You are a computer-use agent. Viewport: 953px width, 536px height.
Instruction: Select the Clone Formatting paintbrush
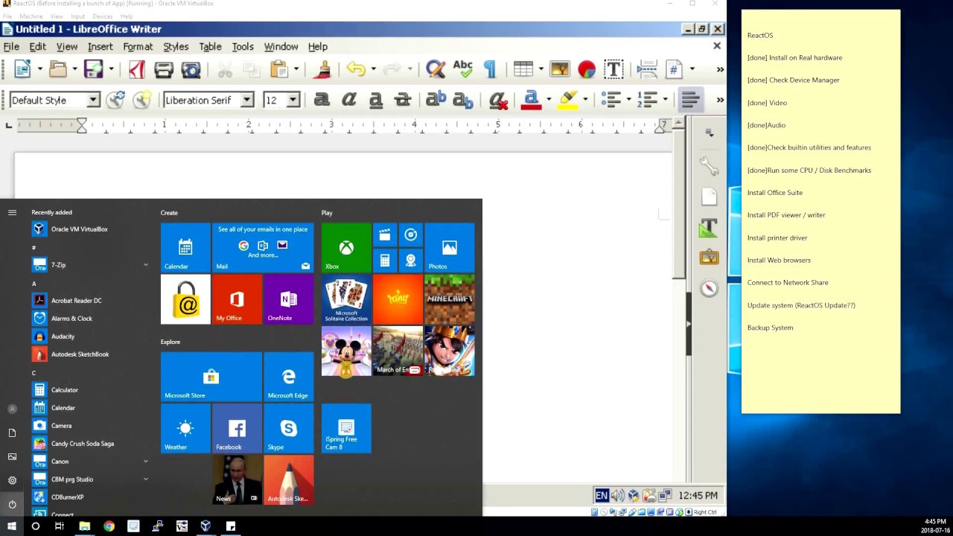point(323,69)
